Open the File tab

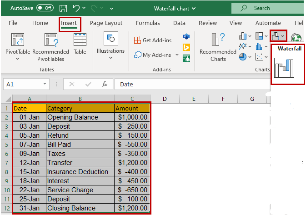pyautogui.click(x=13, y=23)
